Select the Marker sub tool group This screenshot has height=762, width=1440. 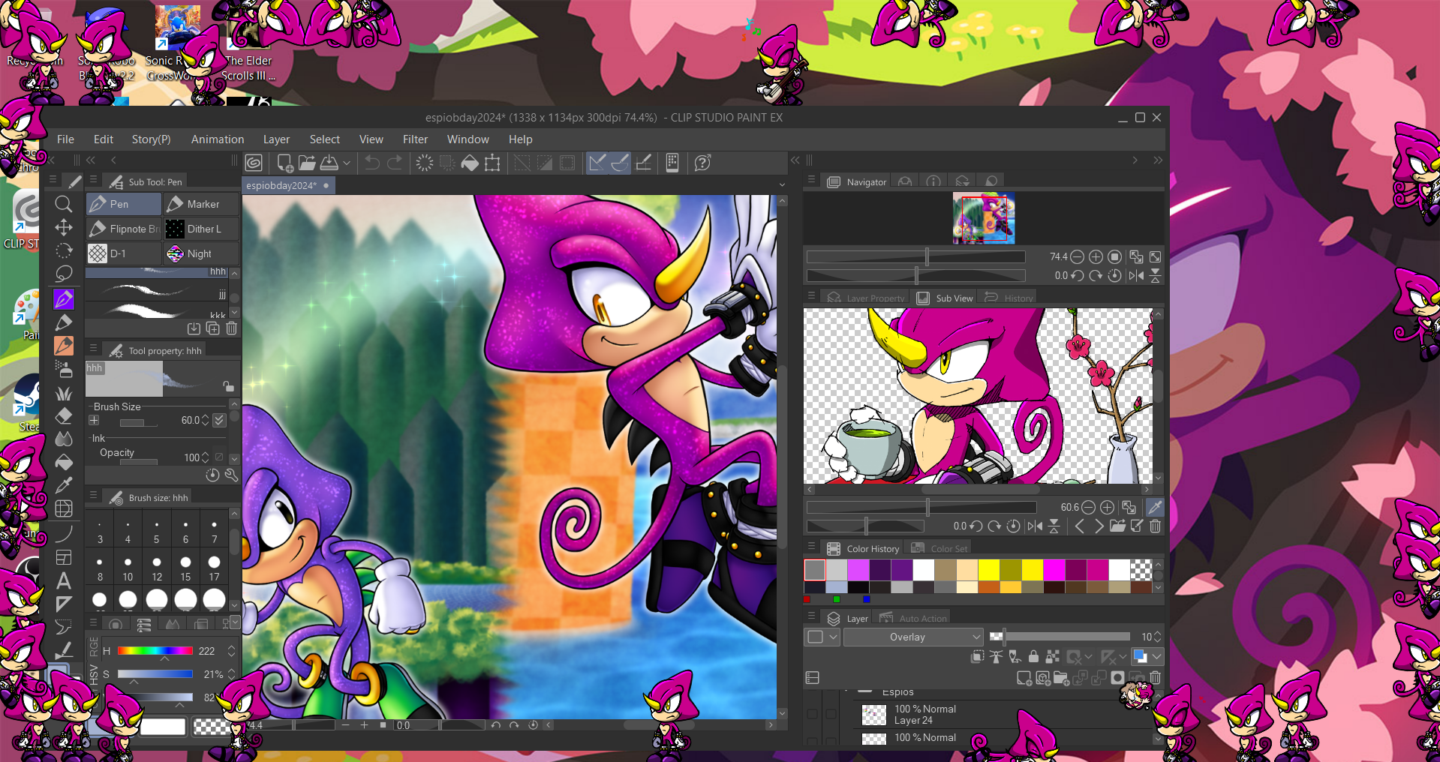pyautogui.click(x=201, y=204)
